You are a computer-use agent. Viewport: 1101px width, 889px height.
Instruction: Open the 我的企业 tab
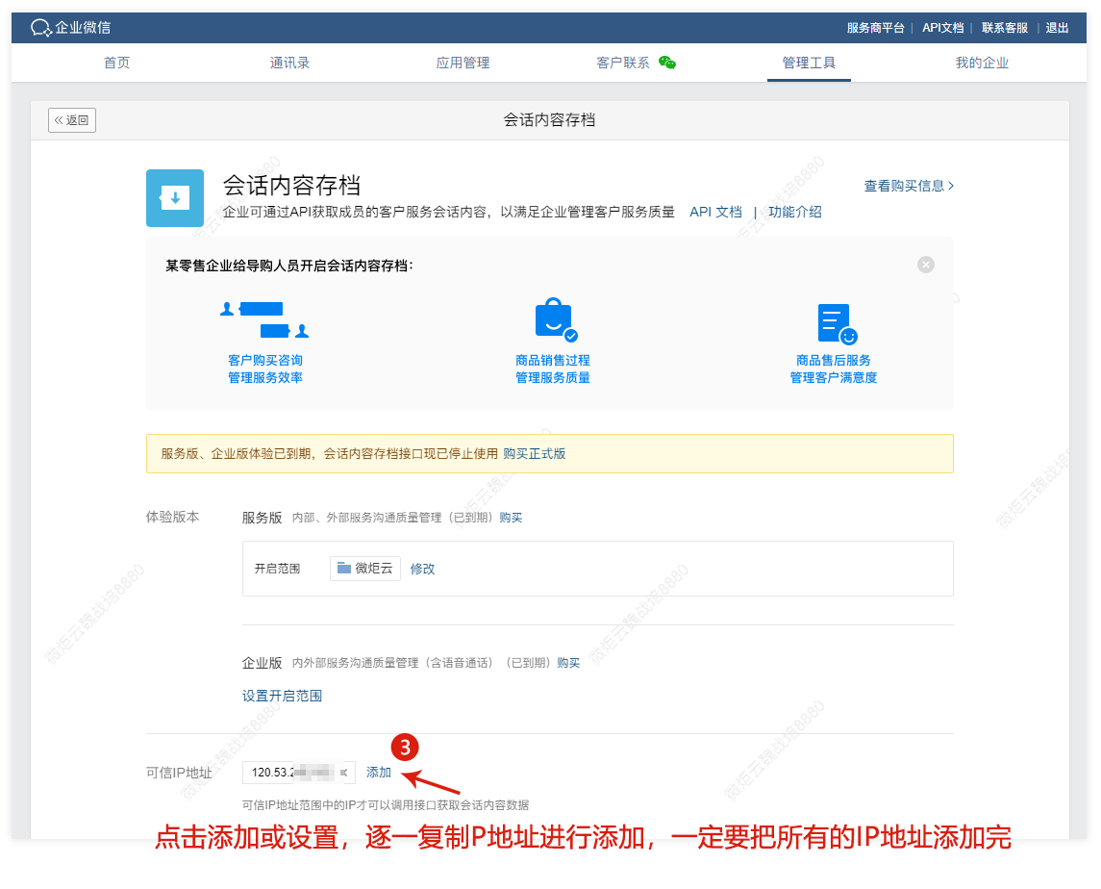[982, 63]
